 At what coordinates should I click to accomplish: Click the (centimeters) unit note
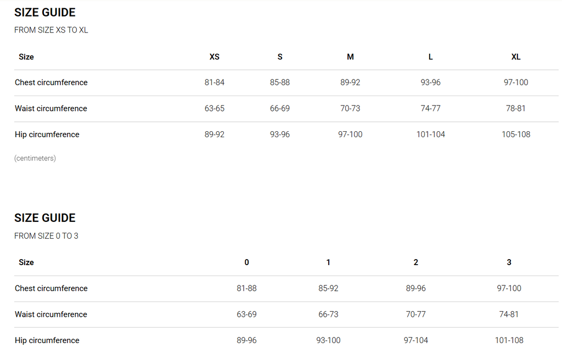[35, 159]
